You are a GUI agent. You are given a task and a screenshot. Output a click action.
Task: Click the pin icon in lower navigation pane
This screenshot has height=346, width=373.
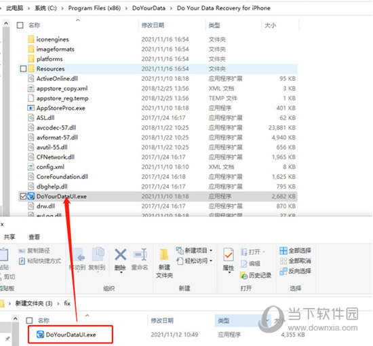(8, 338)
